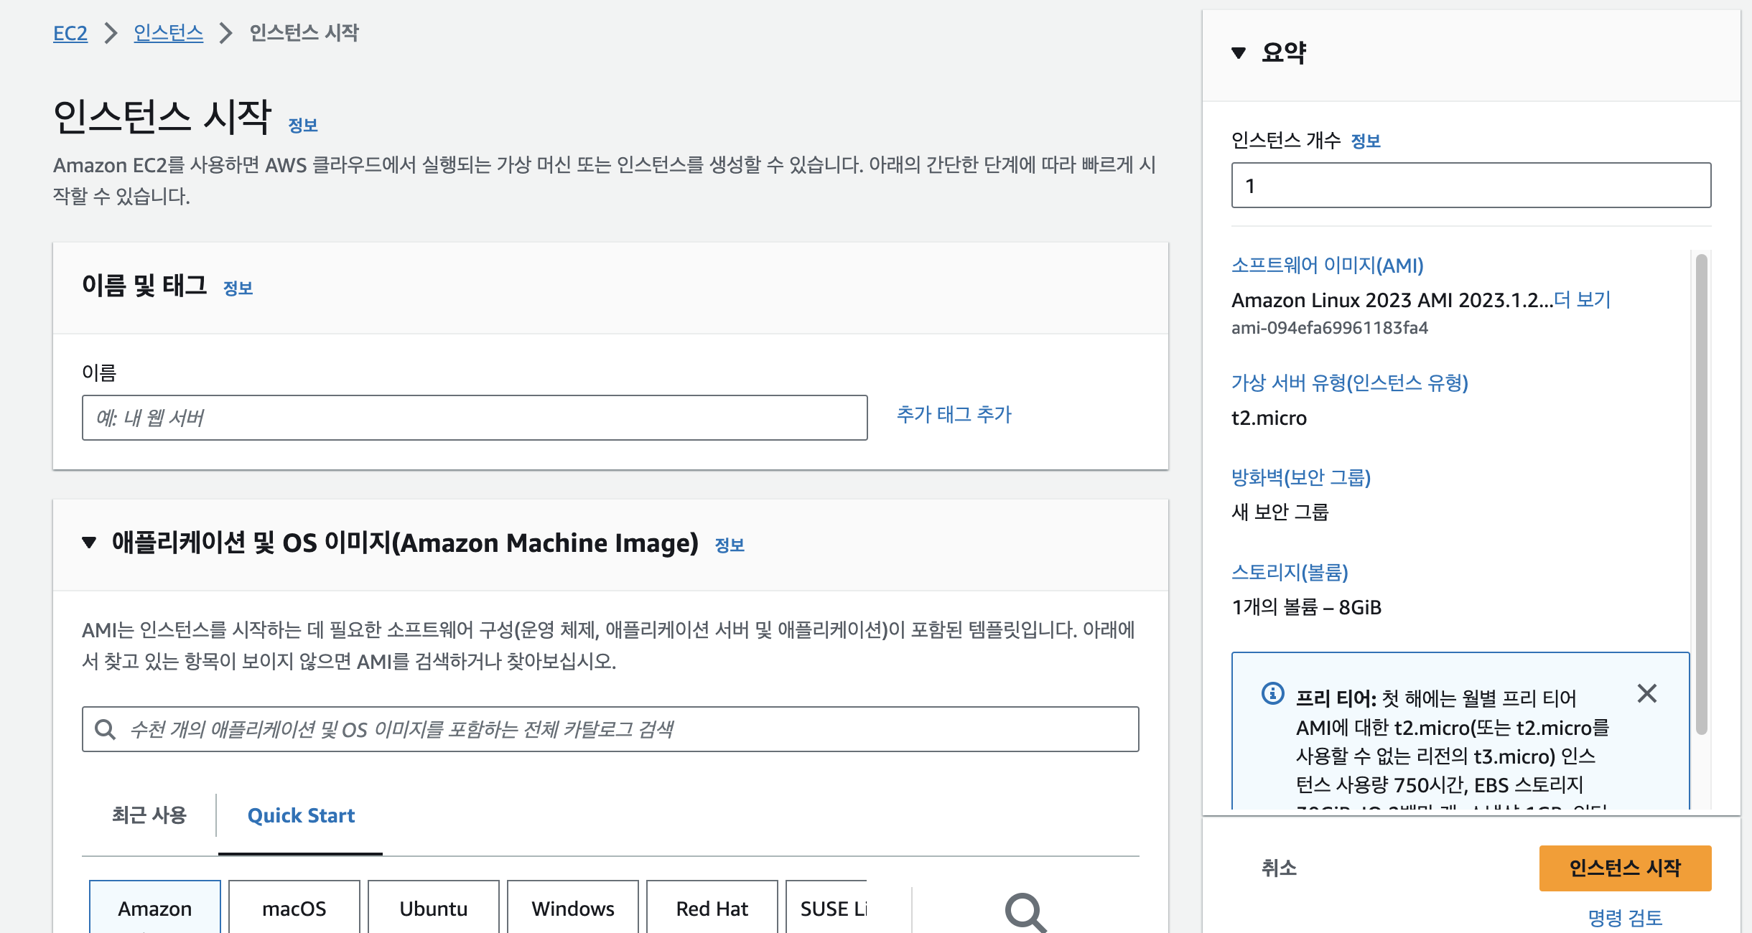1752x933 pixels.
Task: Switch to the 최근 사용 tab
Action: 149,815
